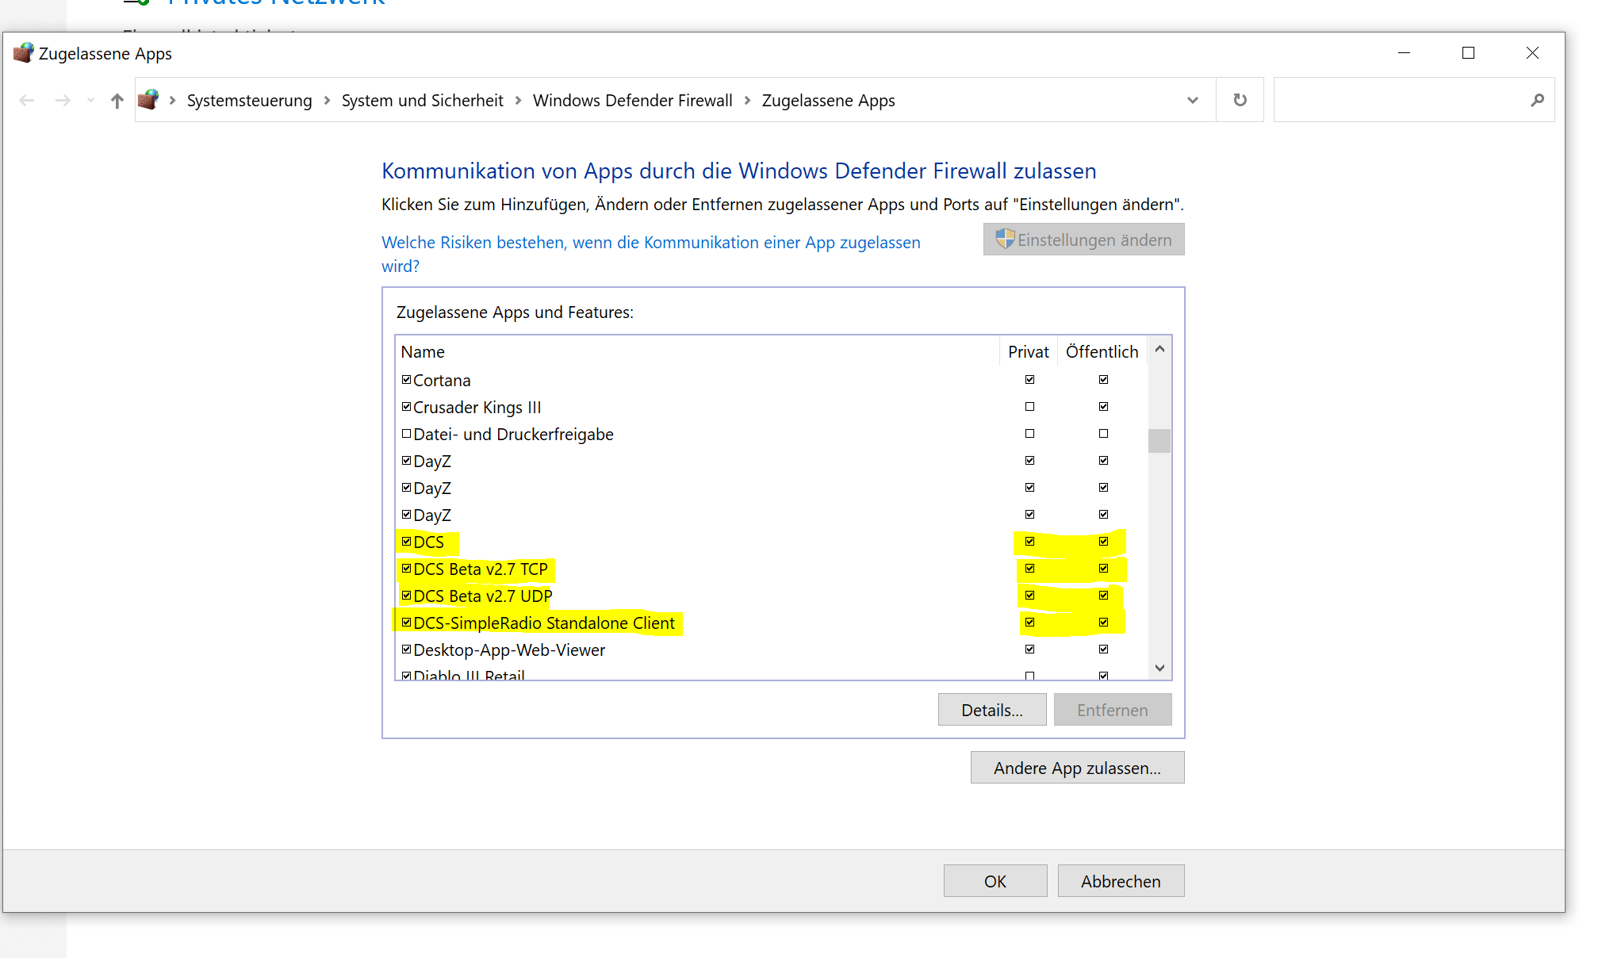1606x958 pixels.
Task: Select the Crusader Kings III entry
Action: [x=477, y=408]
